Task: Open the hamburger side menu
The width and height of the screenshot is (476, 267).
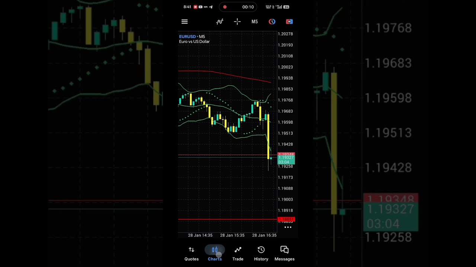Action: pos(184,22)
